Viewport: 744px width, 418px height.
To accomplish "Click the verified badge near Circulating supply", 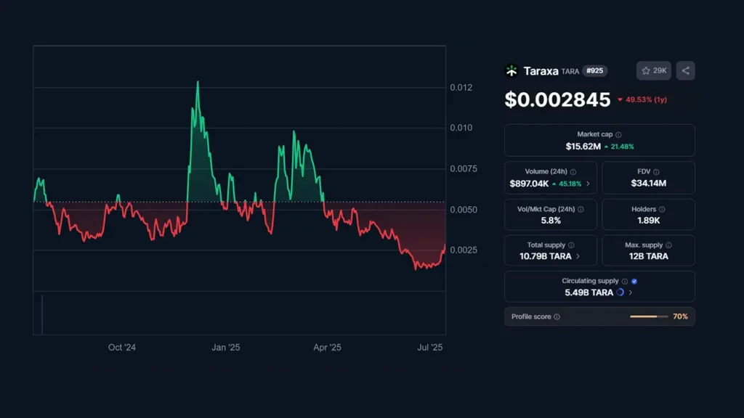I will 634,281.
